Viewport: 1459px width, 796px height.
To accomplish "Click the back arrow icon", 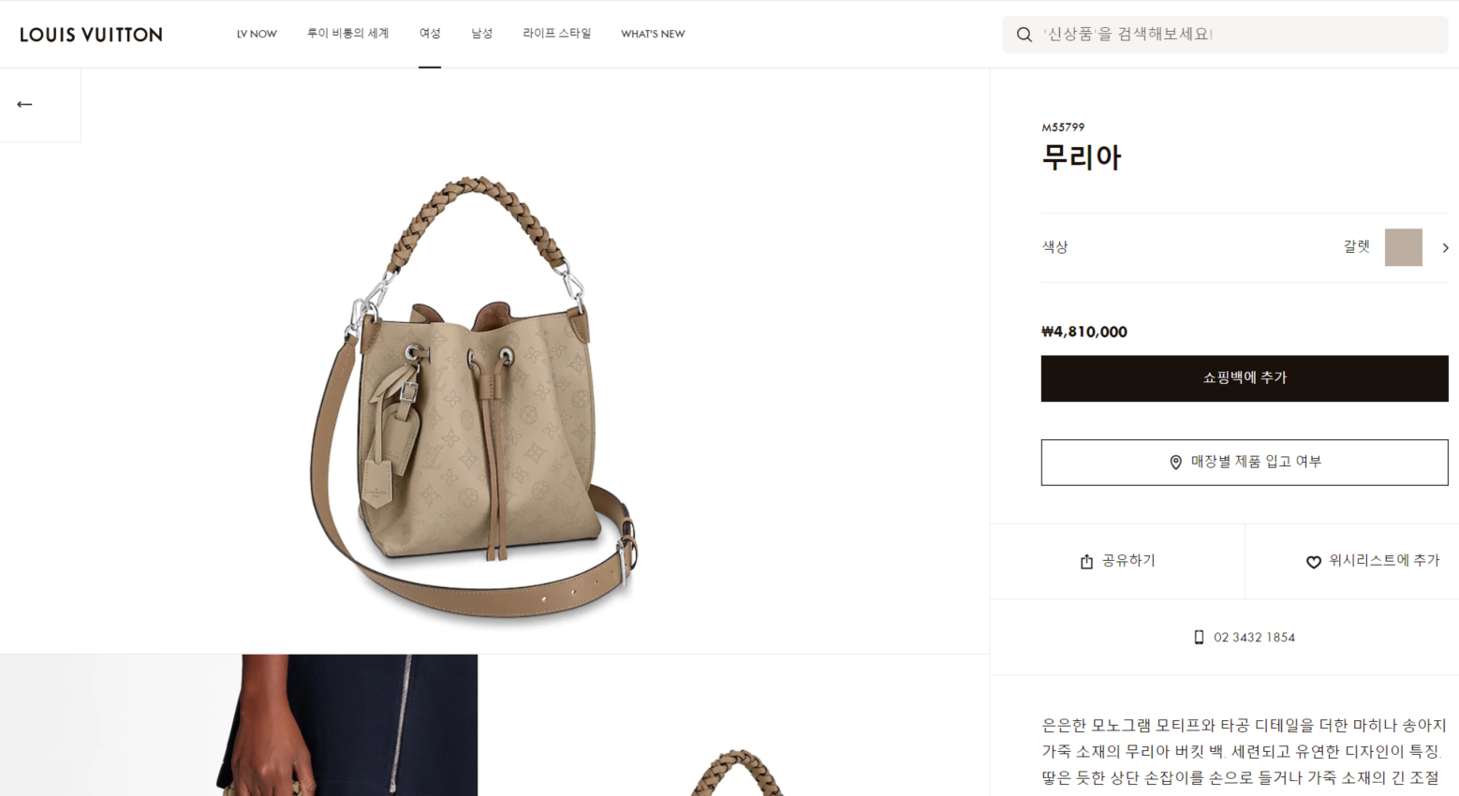I will point(24,104).
